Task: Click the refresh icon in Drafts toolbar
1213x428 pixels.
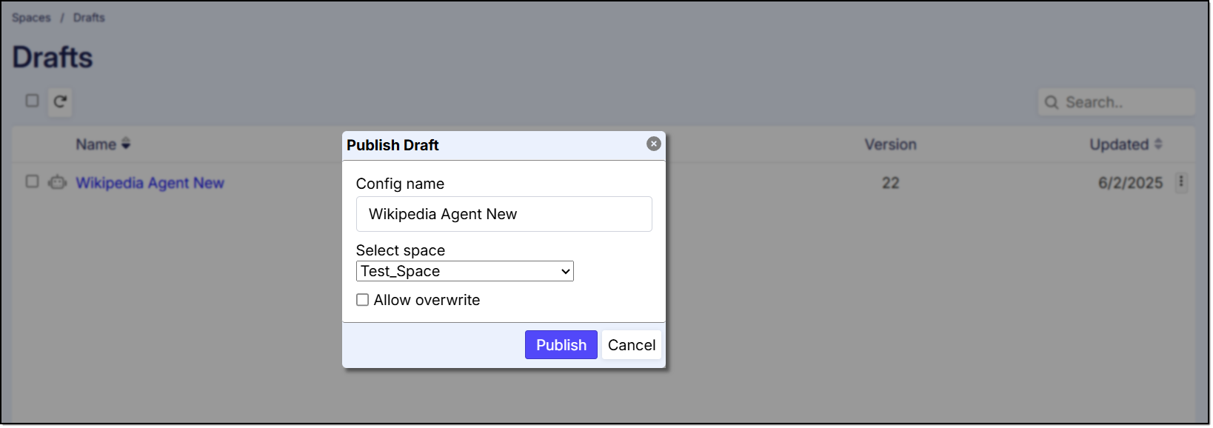Action: (60, 101)
